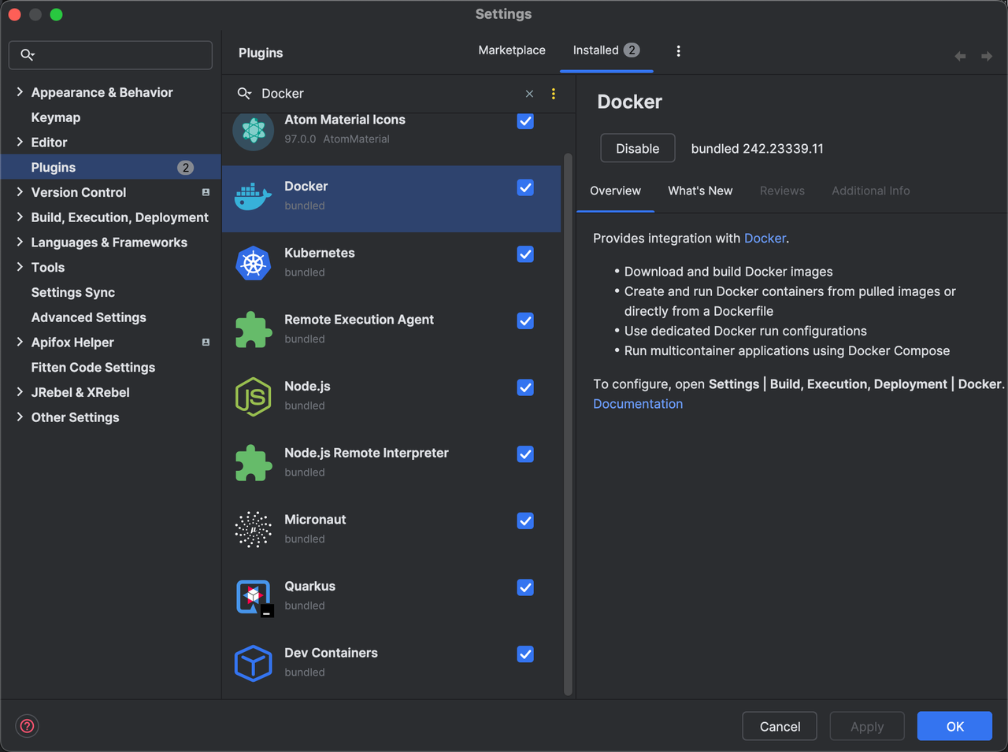Open the Reviews tab
Viewport: 1008px width, 752px height.
pyautogui.click(x=782, y=191)
